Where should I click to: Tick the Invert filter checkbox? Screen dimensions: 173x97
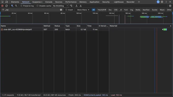[66, 10]
